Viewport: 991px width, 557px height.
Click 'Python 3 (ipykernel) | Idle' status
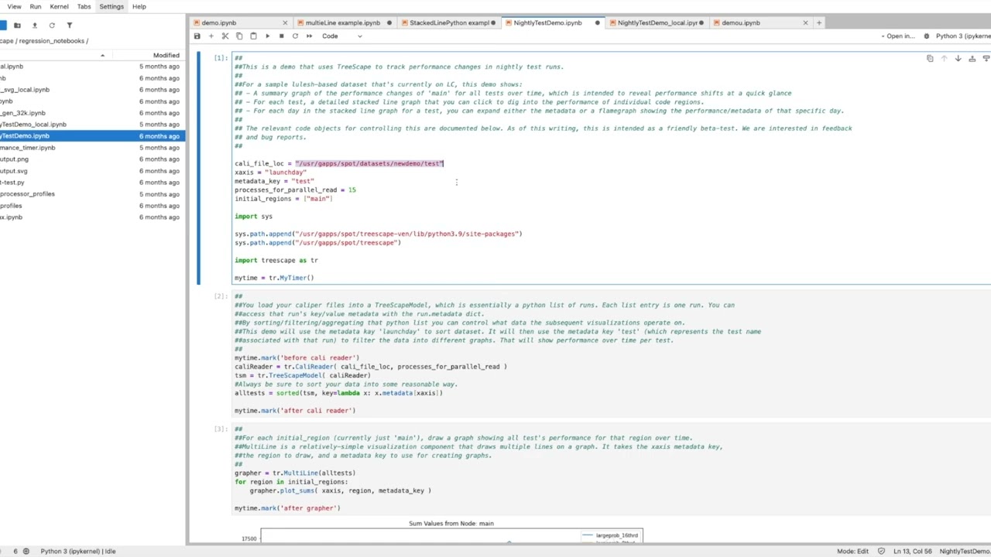point(77,551)
